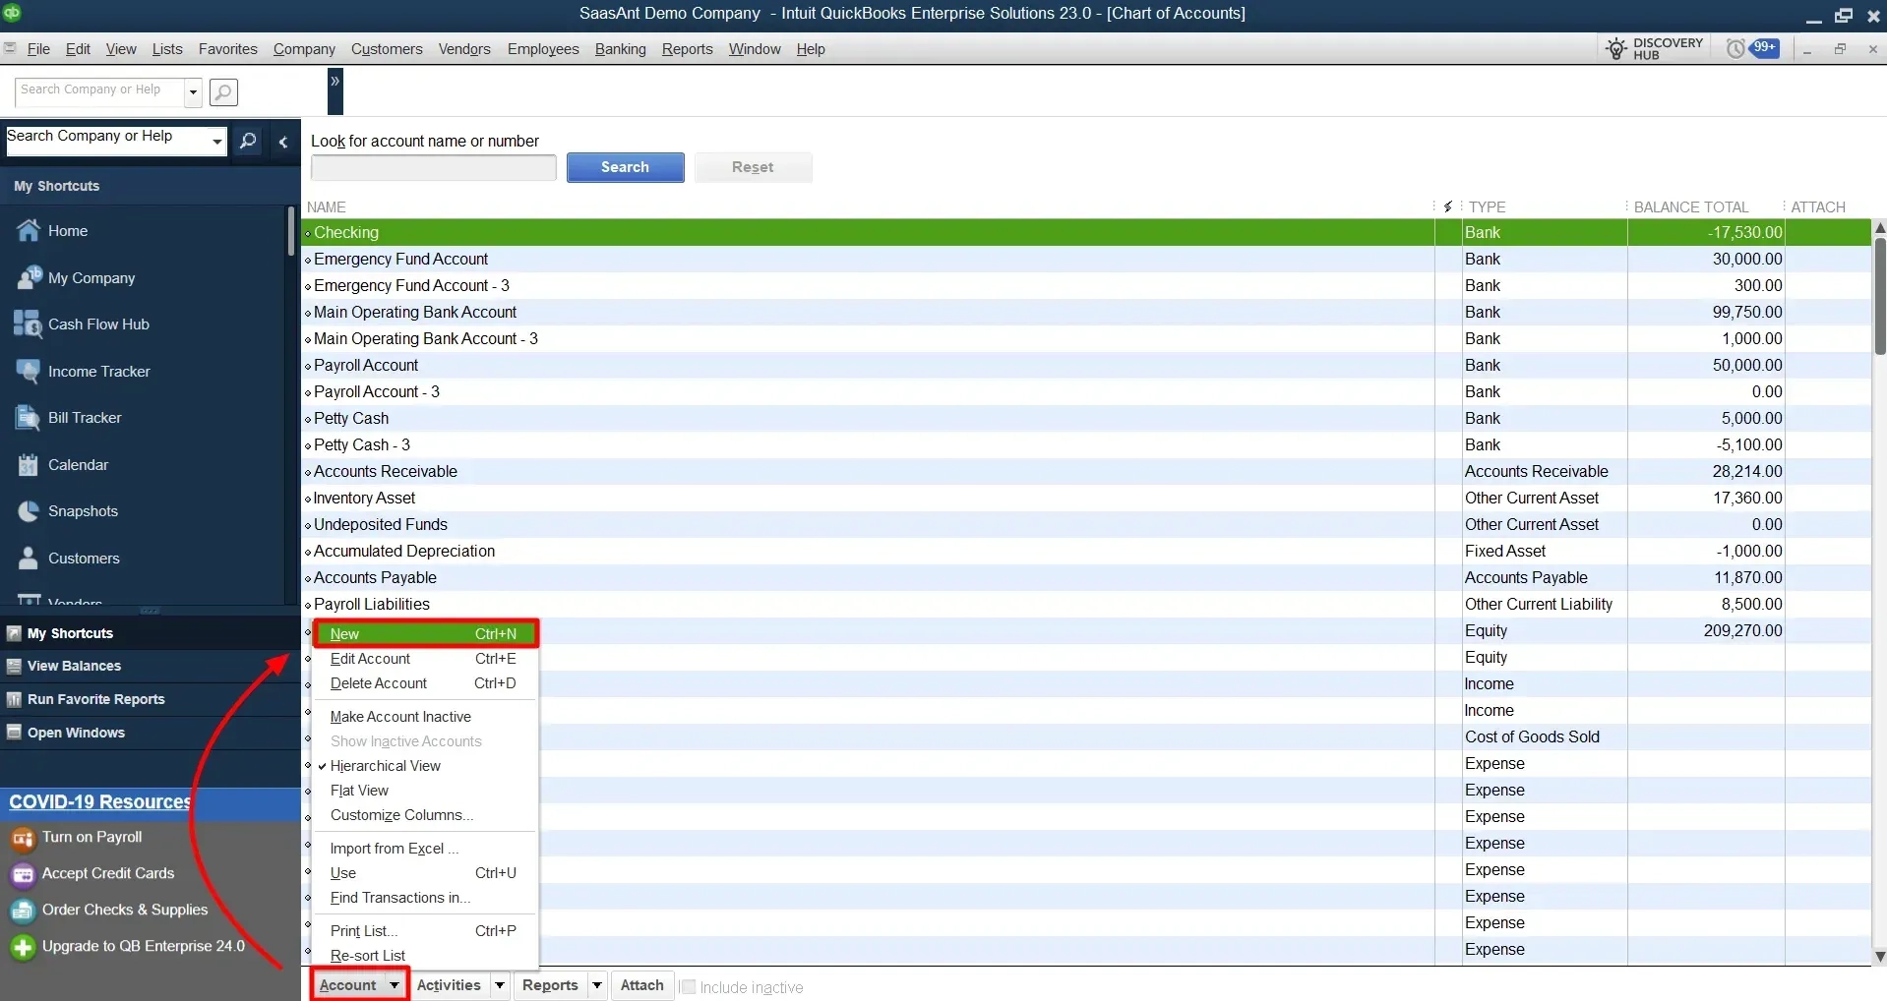Viewport: 1887px width, 1001px height.
Task: Click the lightning bolt column header icon
Action: click(1447, 206)
